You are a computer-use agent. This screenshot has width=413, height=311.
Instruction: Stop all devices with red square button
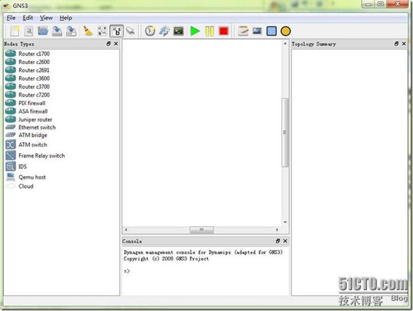click(x=224, y=31)
